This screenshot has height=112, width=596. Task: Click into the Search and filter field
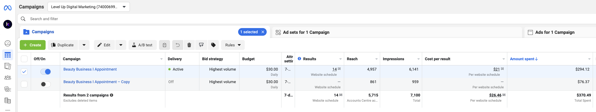(x=165, y=19)
